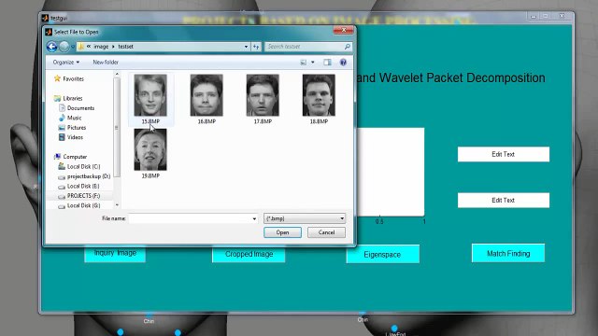The width and height of the screenshot is (598, 336).
Task: Open projectbackup (D:) drive
Action: click(89, 176)
